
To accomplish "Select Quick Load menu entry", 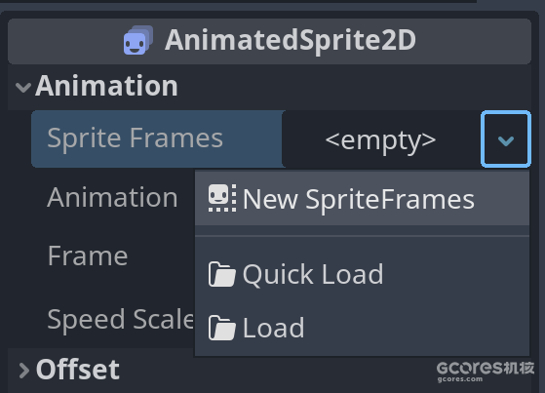I will (362, 274).
